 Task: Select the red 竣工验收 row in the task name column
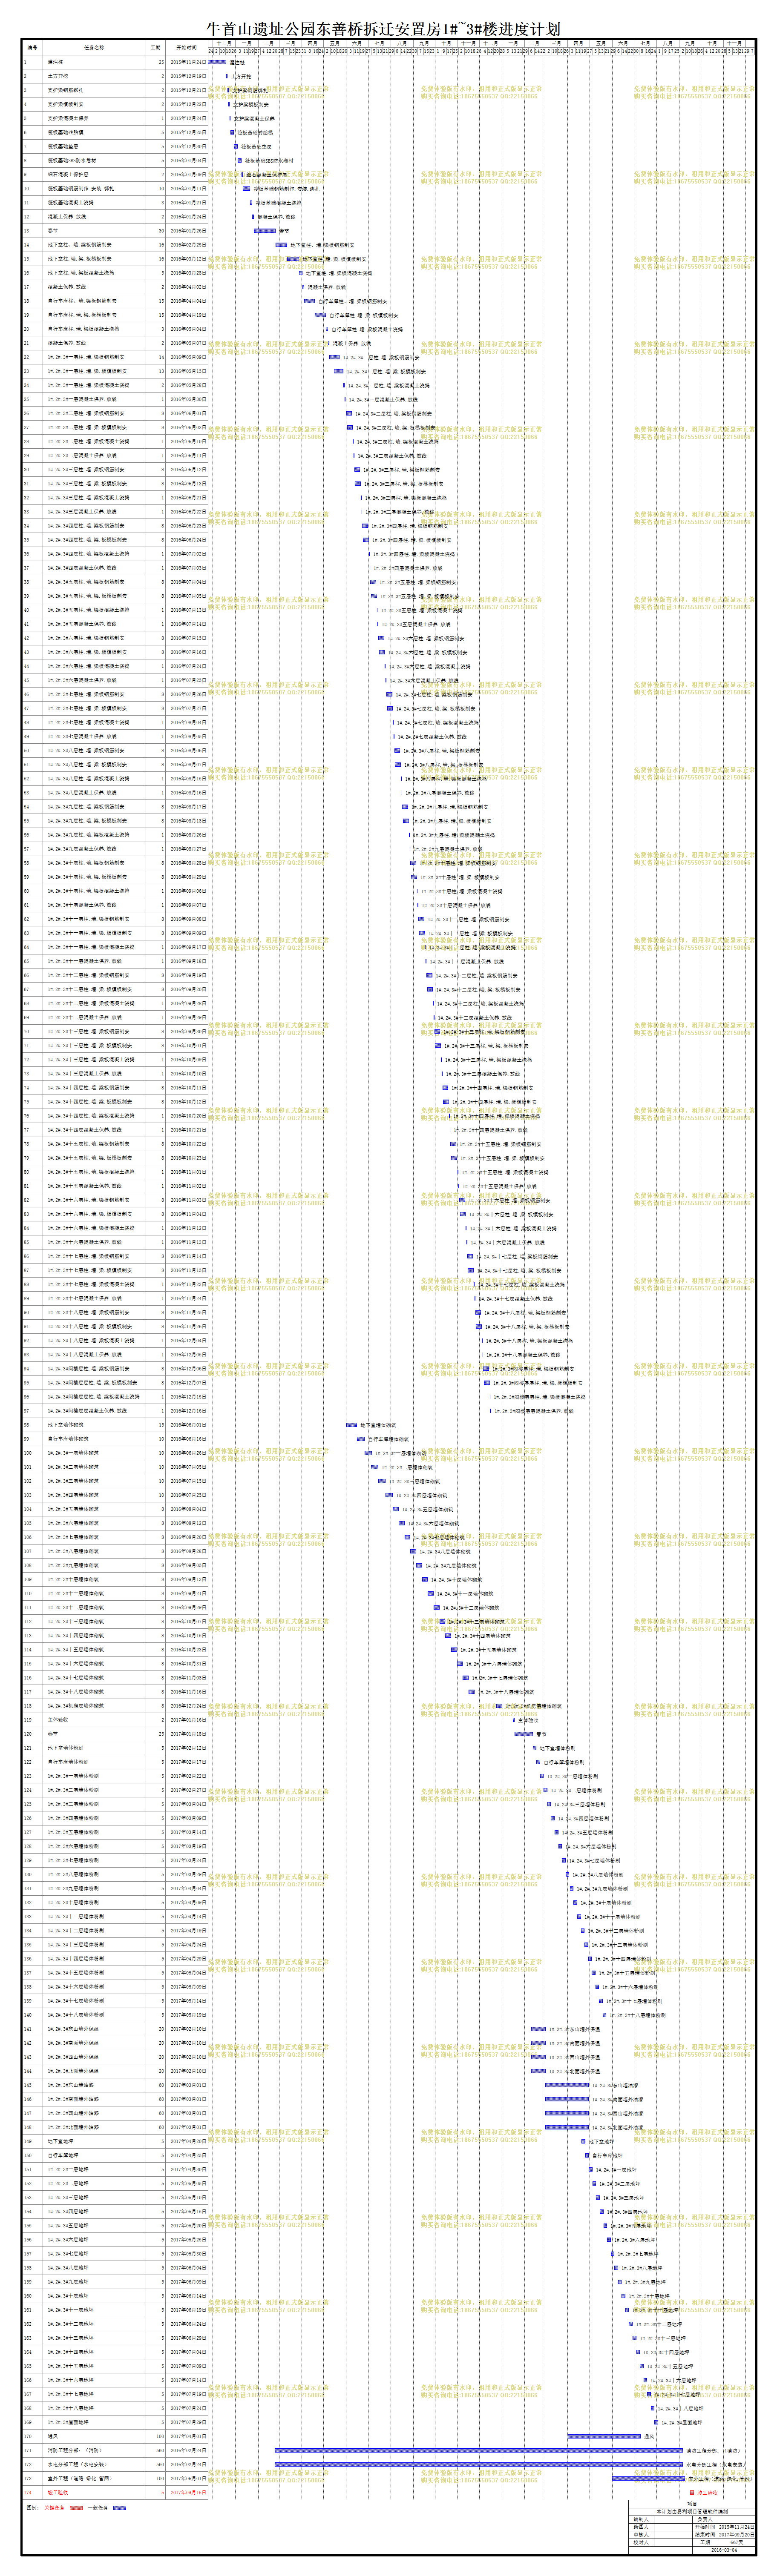point(94,2492)
